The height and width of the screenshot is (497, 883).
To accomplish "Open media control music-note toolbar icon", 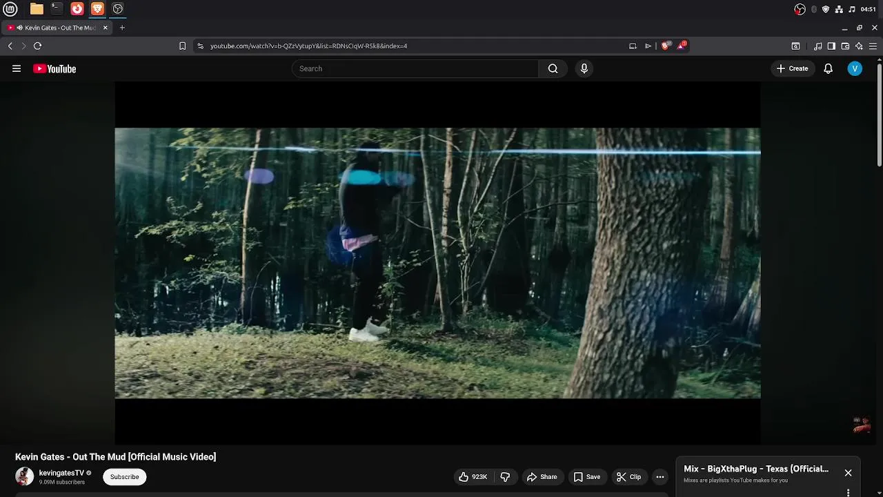I will click(817, 46).
